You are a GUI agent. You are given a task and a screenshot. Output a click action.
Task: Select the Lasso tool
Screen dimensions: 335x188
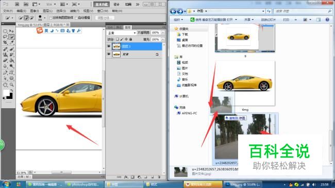click(x=5, y=37)
